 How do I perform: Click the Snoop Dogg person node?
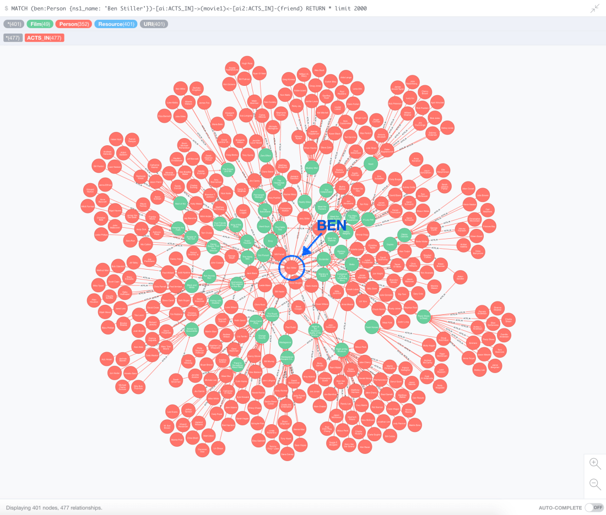click(361, 234)
